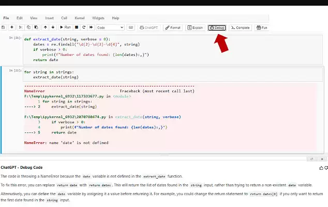Open the Widgets menu

pos(98,18)
